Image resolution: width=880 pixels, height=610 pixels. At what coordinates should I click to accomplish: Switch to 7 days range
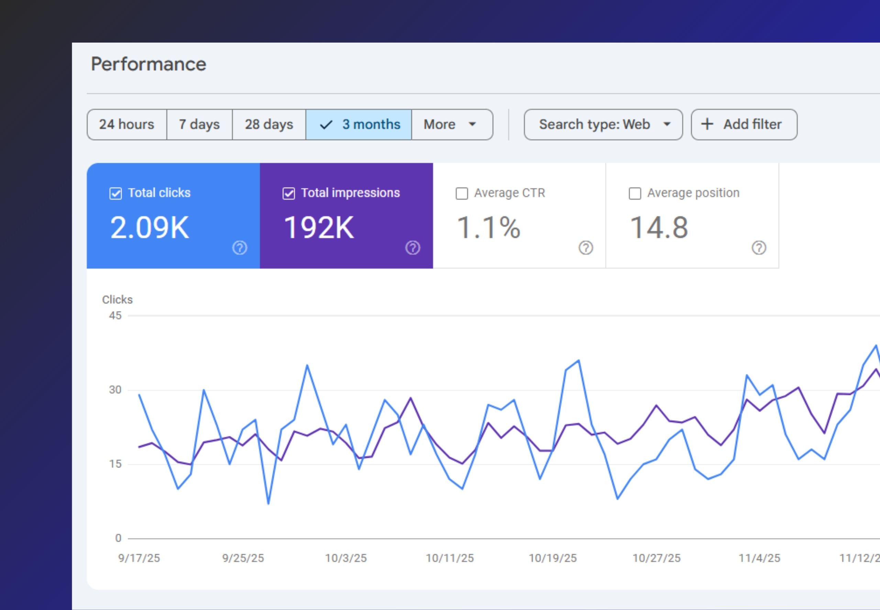[x=199, y=124]
